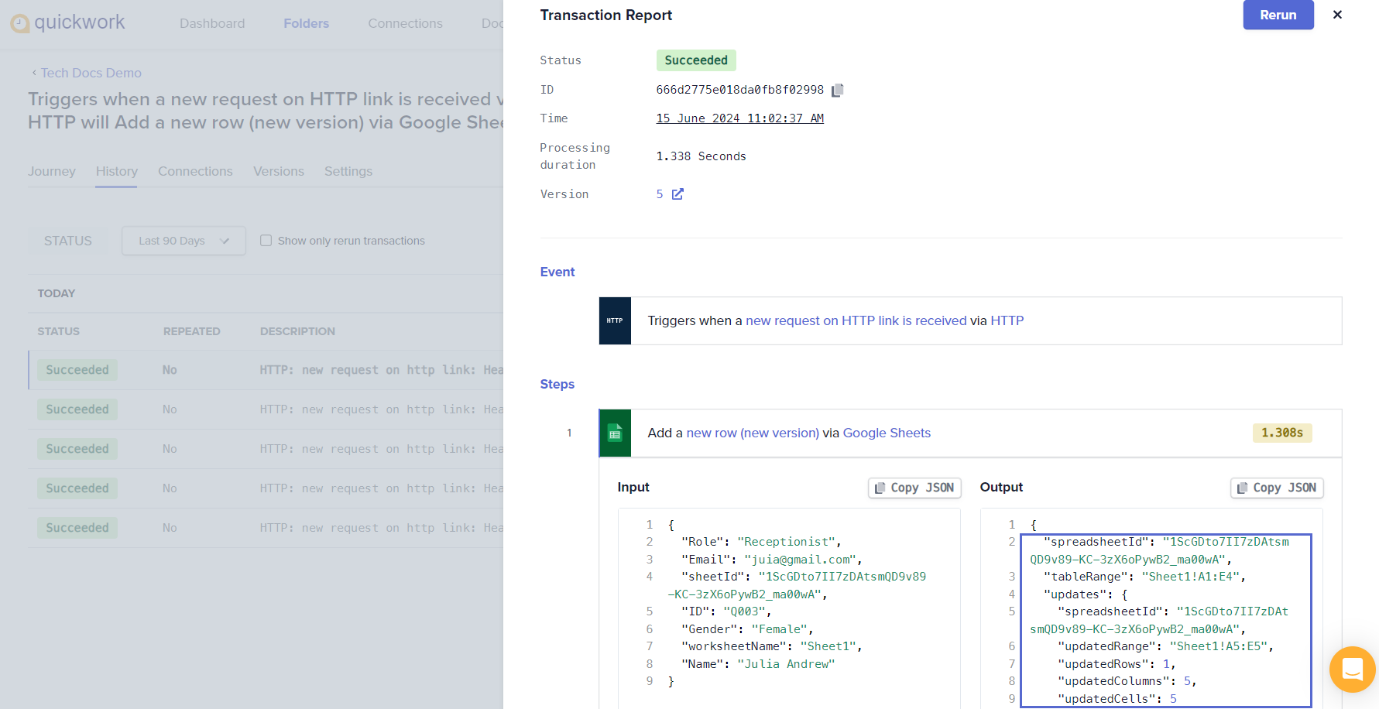Select the fourth Succeeded transaction row

click(266, 488)
